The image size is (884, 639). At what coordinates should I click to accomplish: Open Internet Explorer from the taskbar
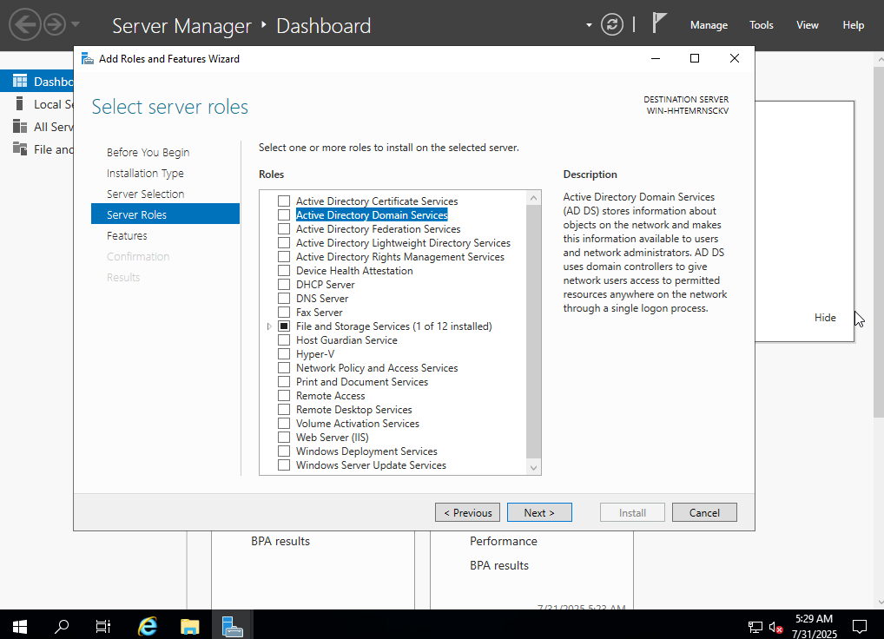coord(148,625)
